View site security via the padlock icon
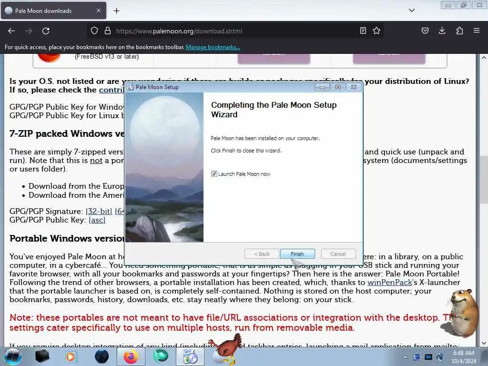The image size is (488, 366). click(x=108, y=31)
